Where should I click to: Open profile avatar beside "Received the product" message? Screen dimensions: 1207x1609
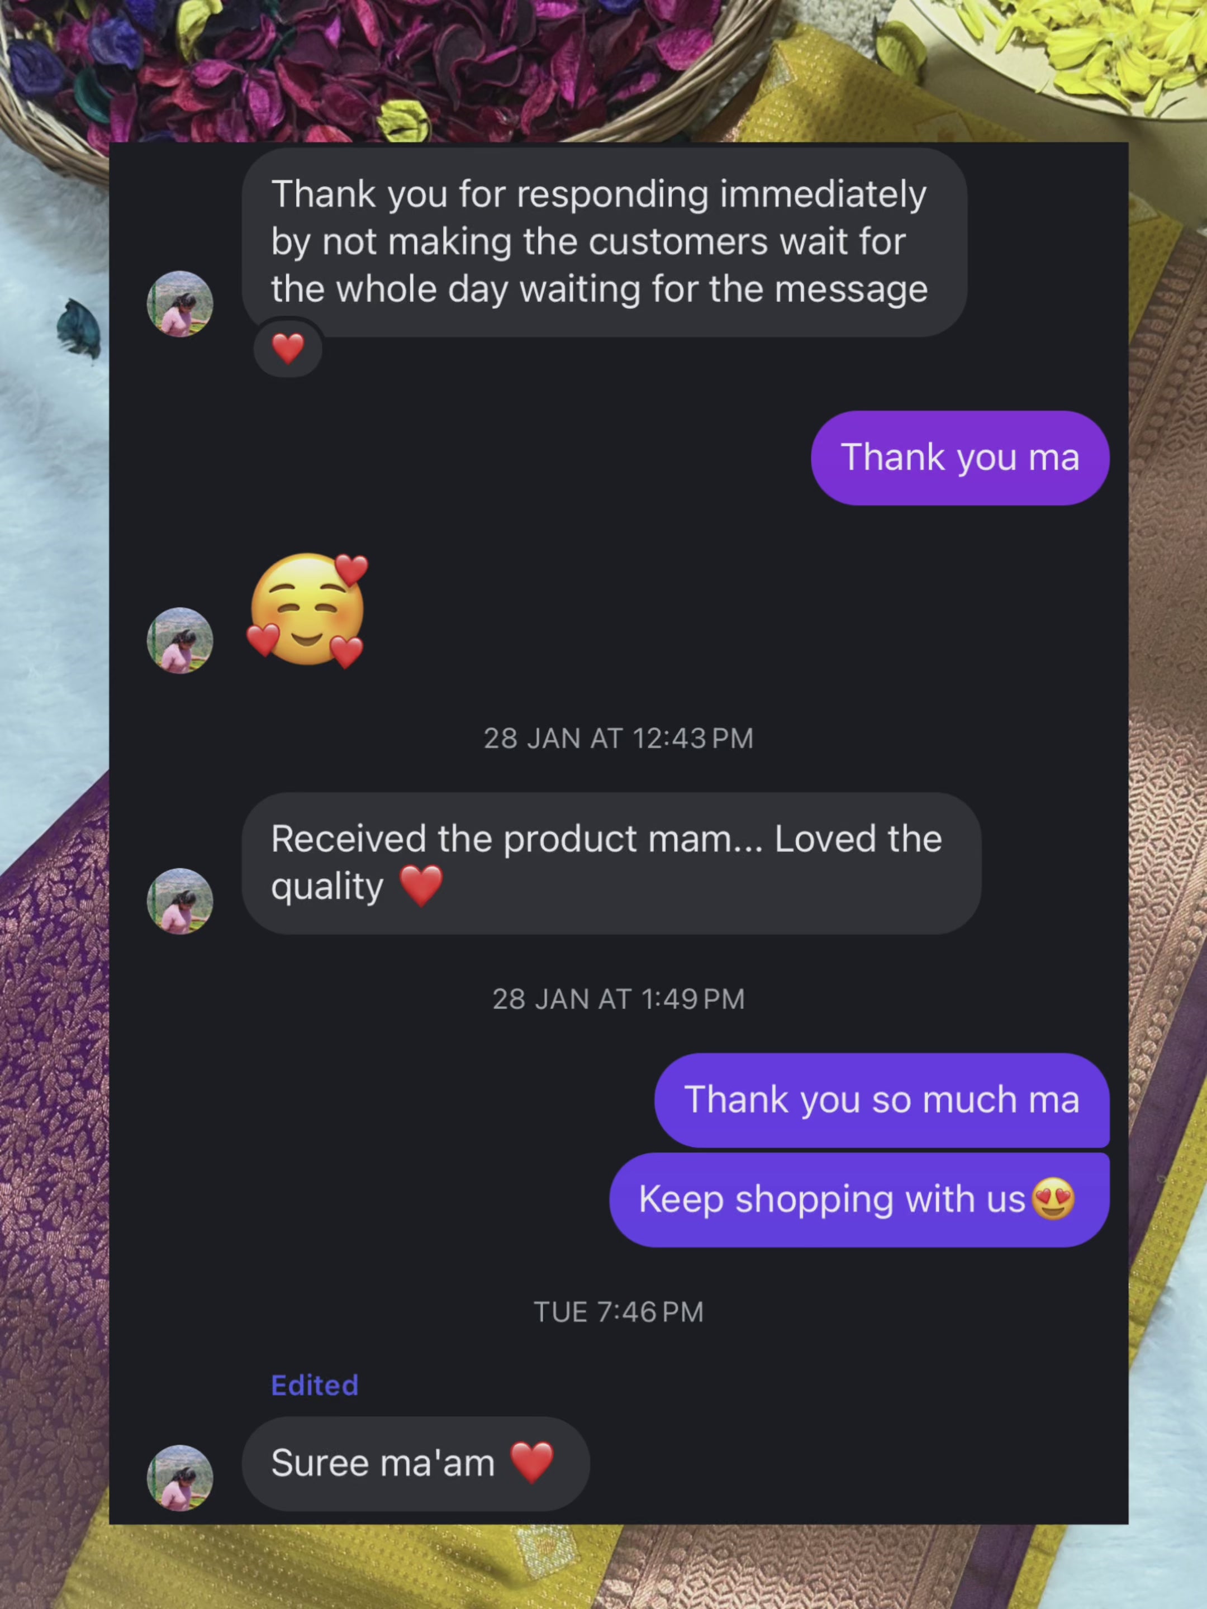(180, 901)
